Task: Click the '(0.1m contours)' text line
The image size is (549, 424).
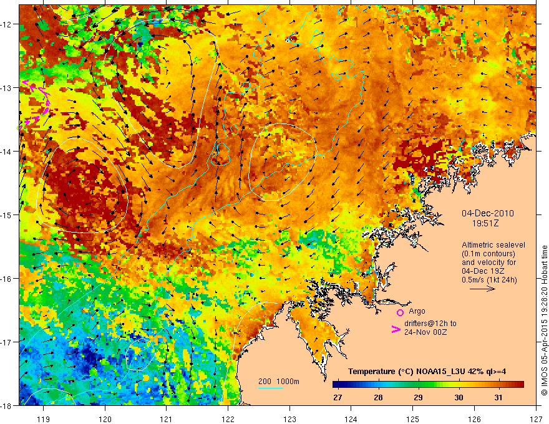Action: pos(488,254)
